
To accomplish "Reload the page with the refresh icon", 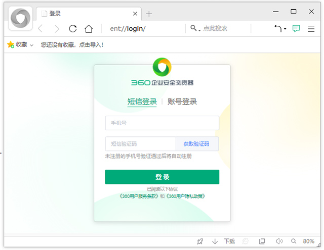I will [73, 28].
